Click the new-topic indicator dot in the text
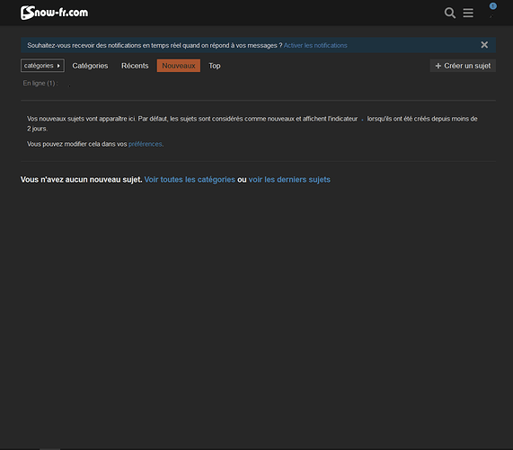Image resolution: width=513 pixels, height=450 pixels. 362,120
